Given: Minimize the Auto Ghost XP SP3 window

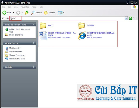Looking at the screenshot, I should 128,2.
